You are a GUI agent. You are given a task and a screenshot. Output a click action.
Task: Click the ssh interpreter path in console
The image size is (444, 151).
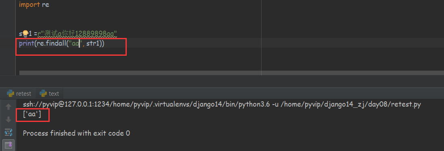click(146, 105)
